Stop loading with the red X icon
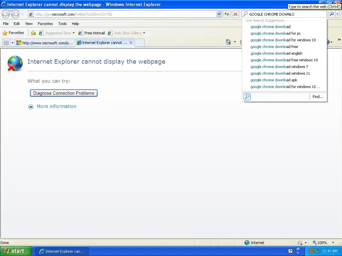The width and height of the screenshot is (342, 256). (x=235, y=14)
